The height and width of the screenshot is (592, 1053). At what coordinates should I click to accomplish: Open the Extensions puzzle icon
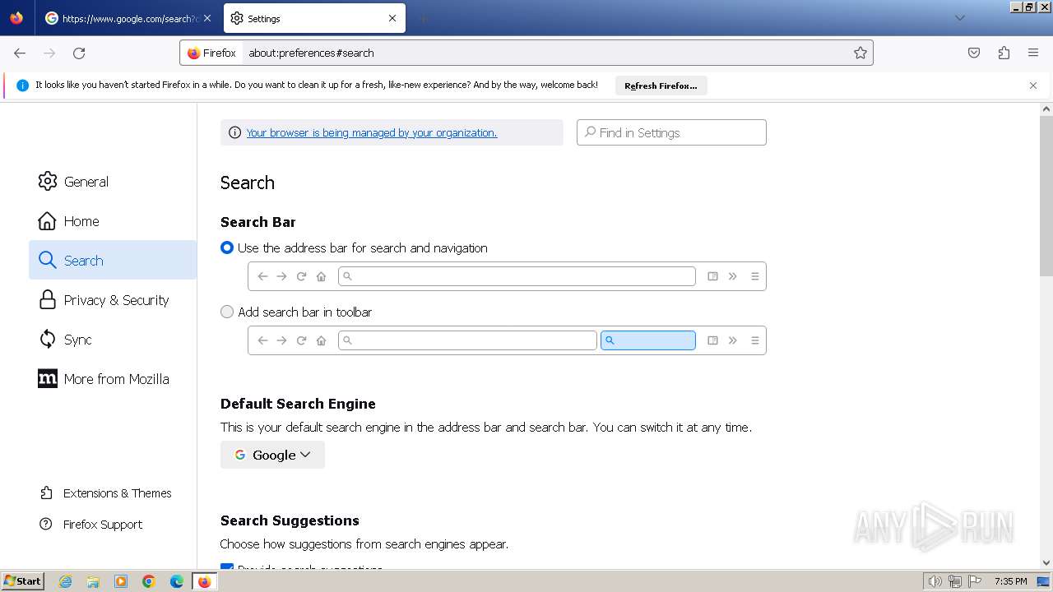point(1004,53)
